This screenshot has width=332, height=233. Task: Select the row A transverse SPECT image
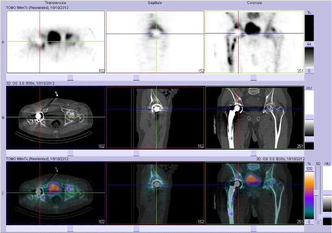tap(56, 42)
